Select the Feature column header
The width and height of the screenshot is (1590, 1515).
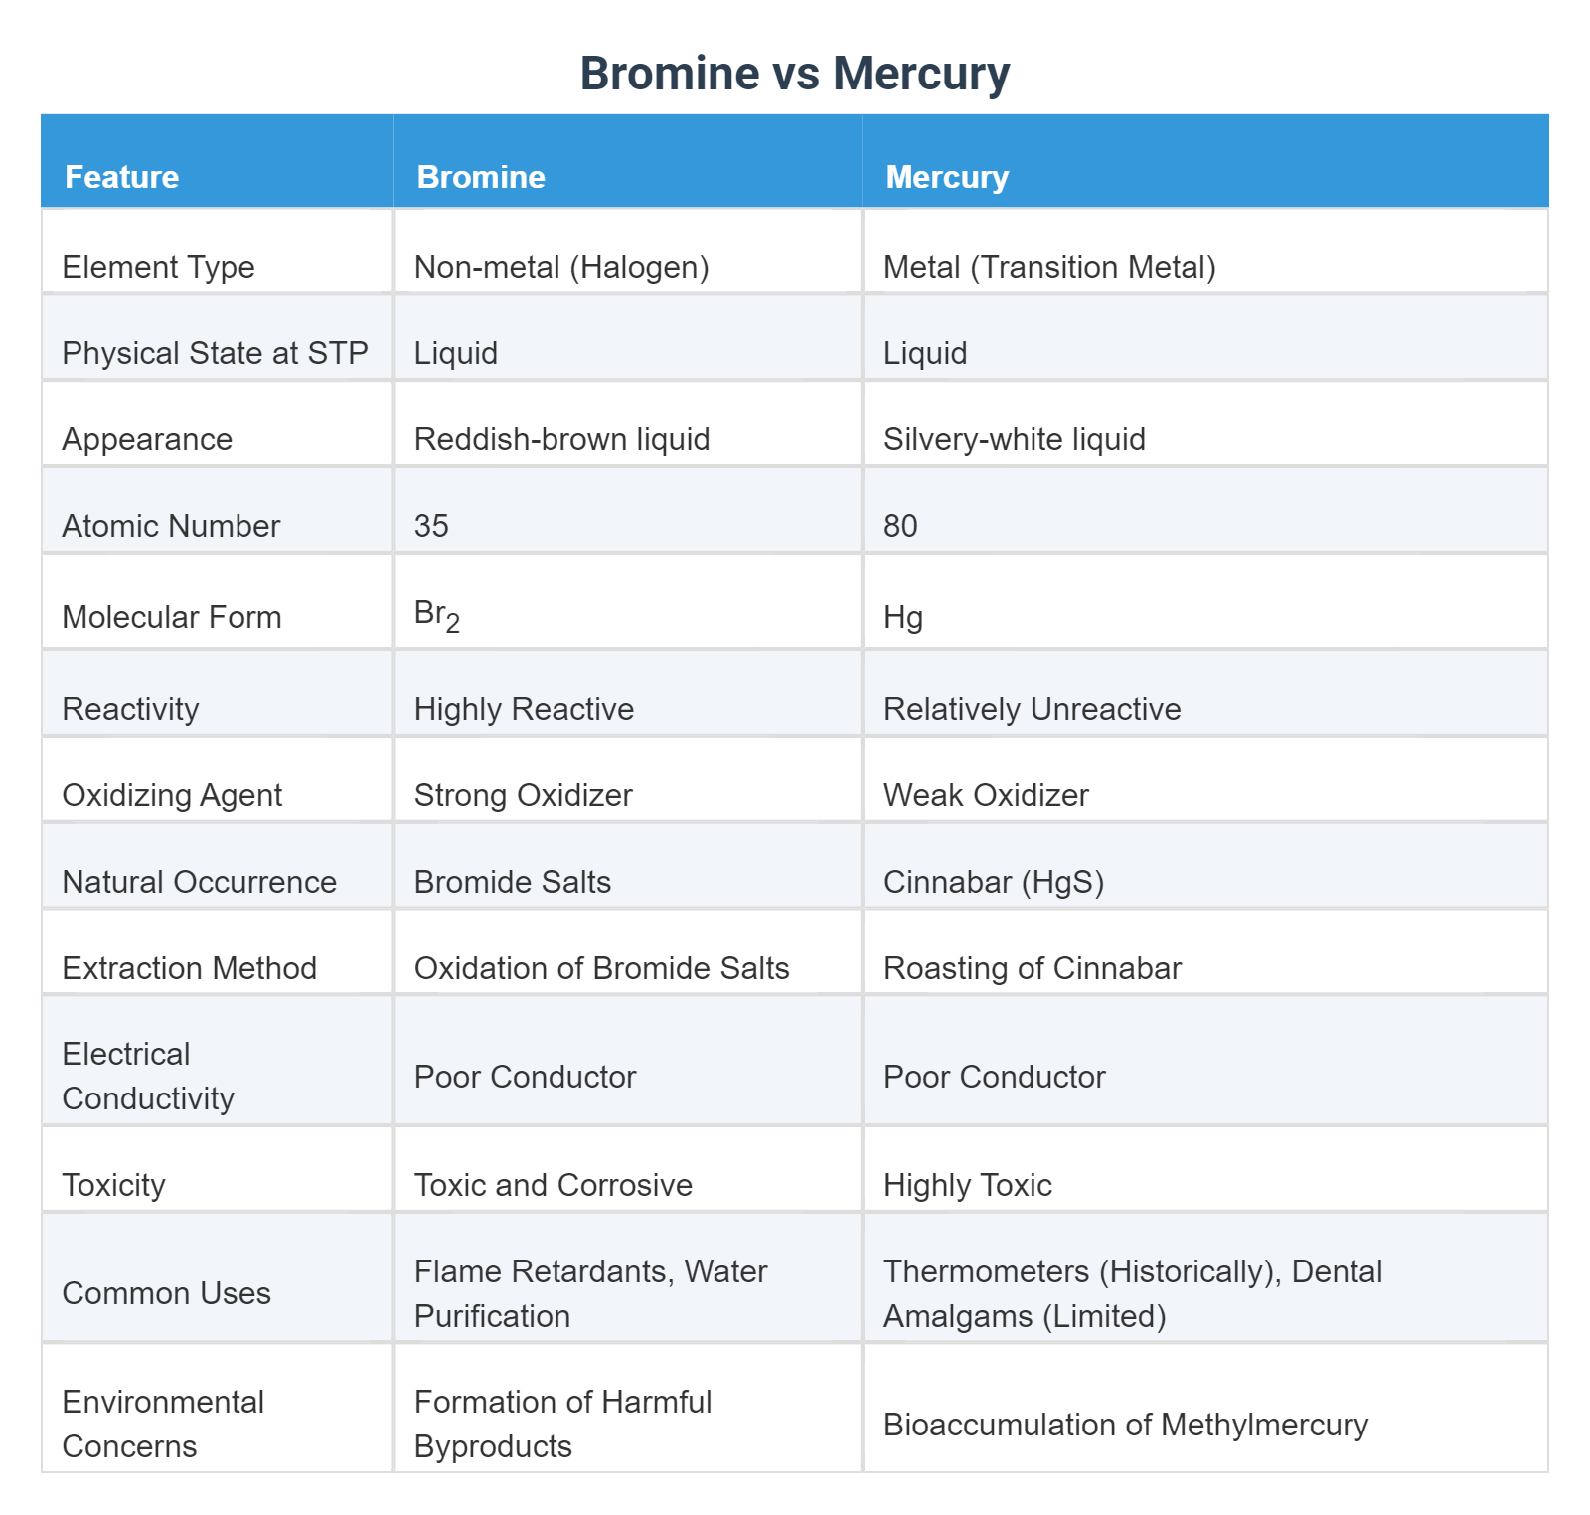[x=217, y=161]
